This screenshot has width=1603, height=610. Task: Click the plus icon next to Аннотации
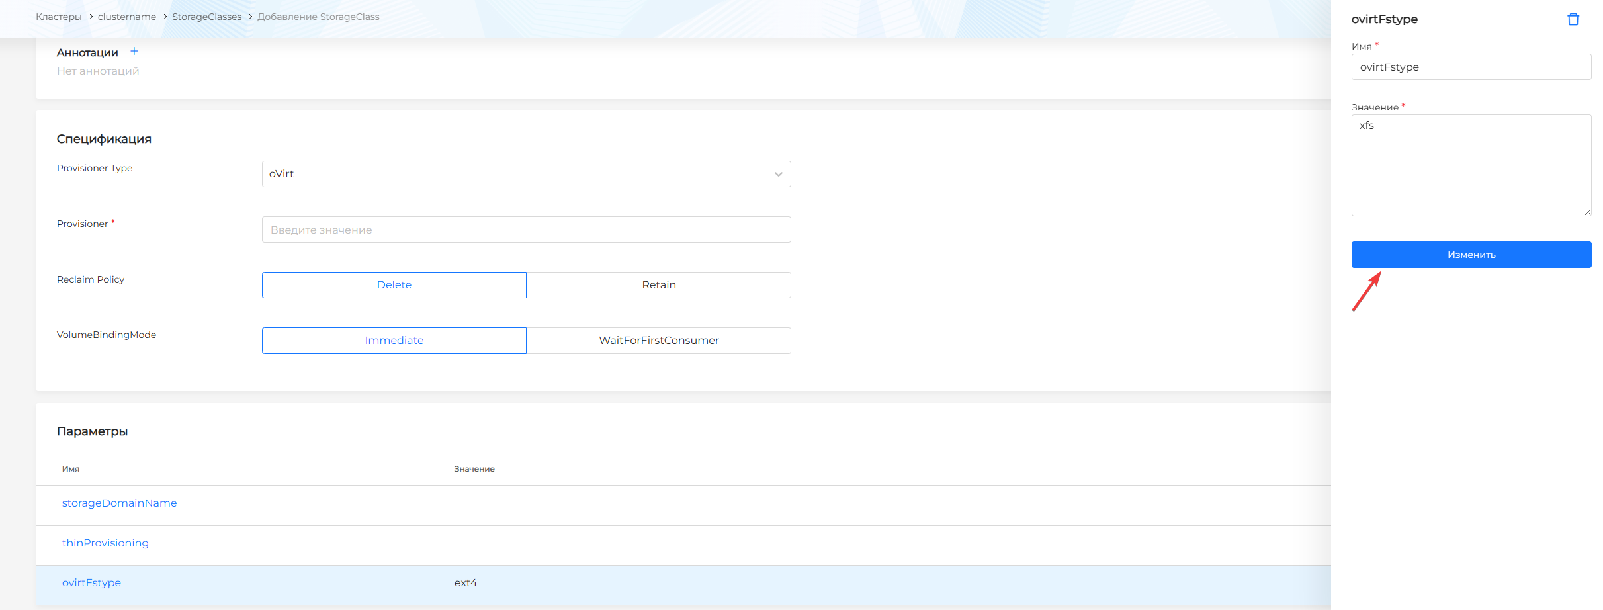click(x=134, y=52)
